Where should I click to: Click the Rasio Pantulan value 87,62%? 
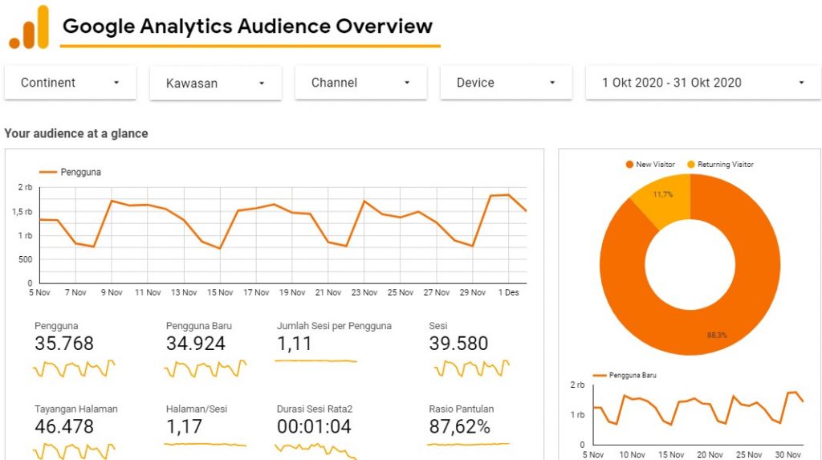[x=460, y=426]
